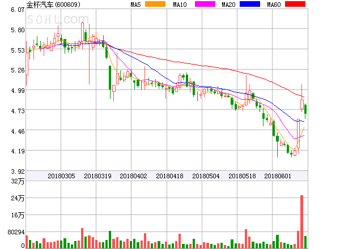
Task: Click the 20180418 date label
Action: pos(169,176)
